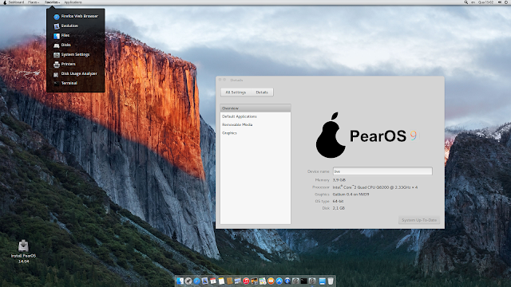Collapse the Favorites dropdown menu
Viewport: 511px width, 287px height.
coord(52,2)
